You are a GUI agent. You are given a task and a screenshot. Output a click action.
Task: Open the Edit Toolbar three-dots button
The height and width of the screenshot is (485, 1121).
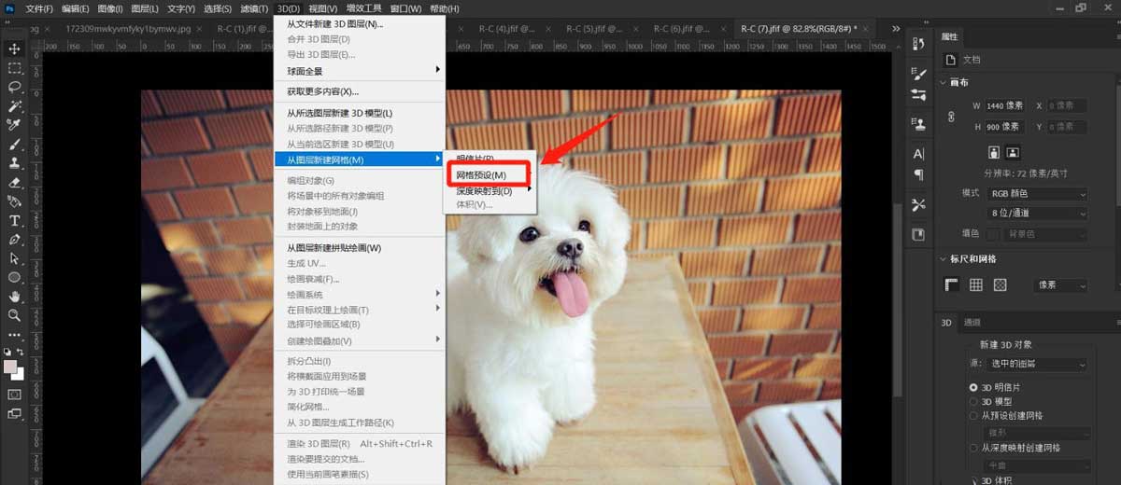click(15, 334)
